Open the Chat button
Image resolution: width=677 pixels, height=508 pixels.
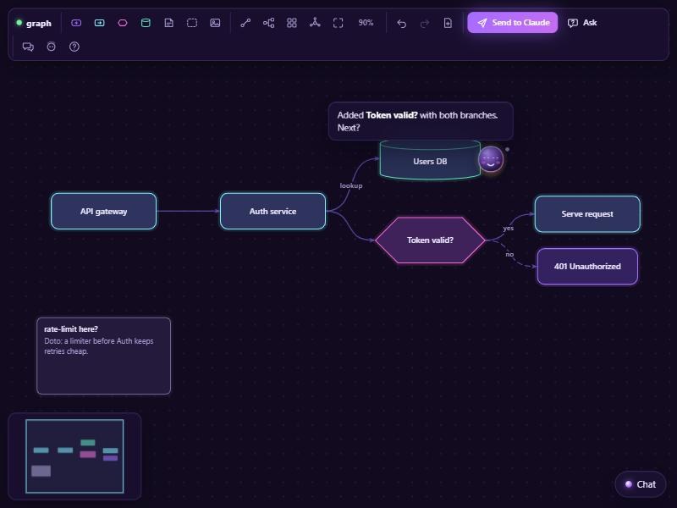point(641,484)
